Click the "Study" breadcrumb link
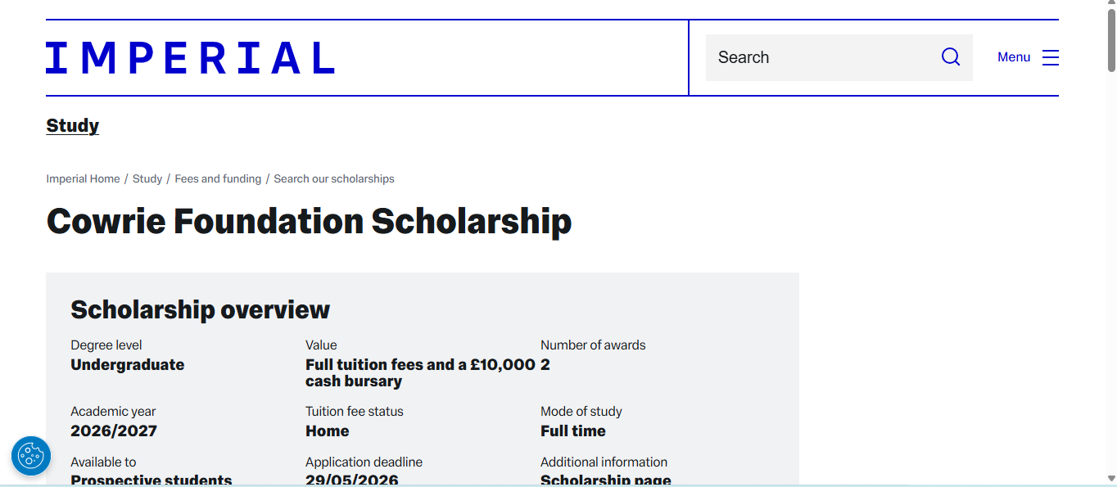 click(147, 178)
